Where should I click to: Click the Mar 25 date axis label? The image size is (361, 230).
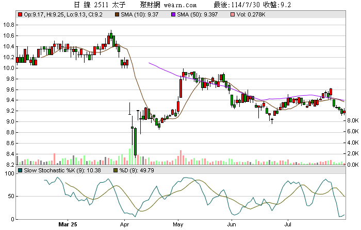point(68,224)
